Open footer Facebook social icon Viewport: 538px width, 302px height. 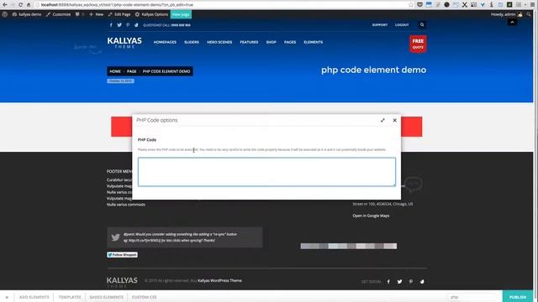388,282
